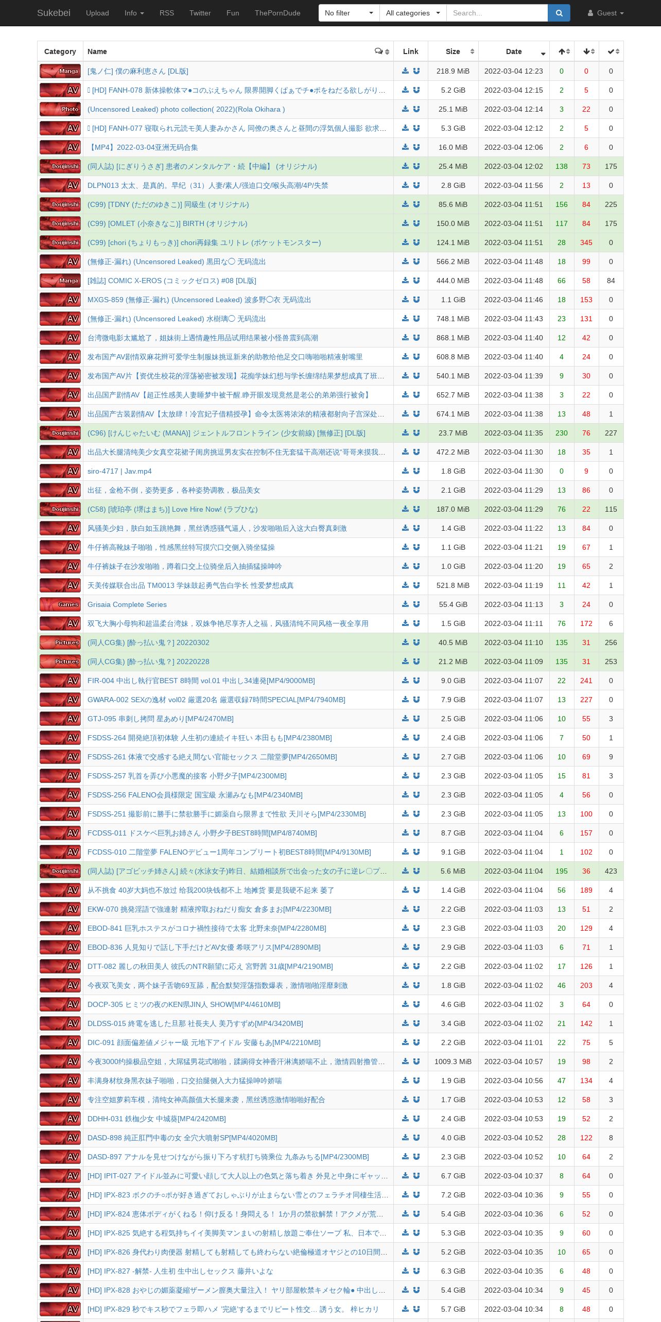
Task: Go to Sukebei home brand link
Action: [x=54, y=13]
